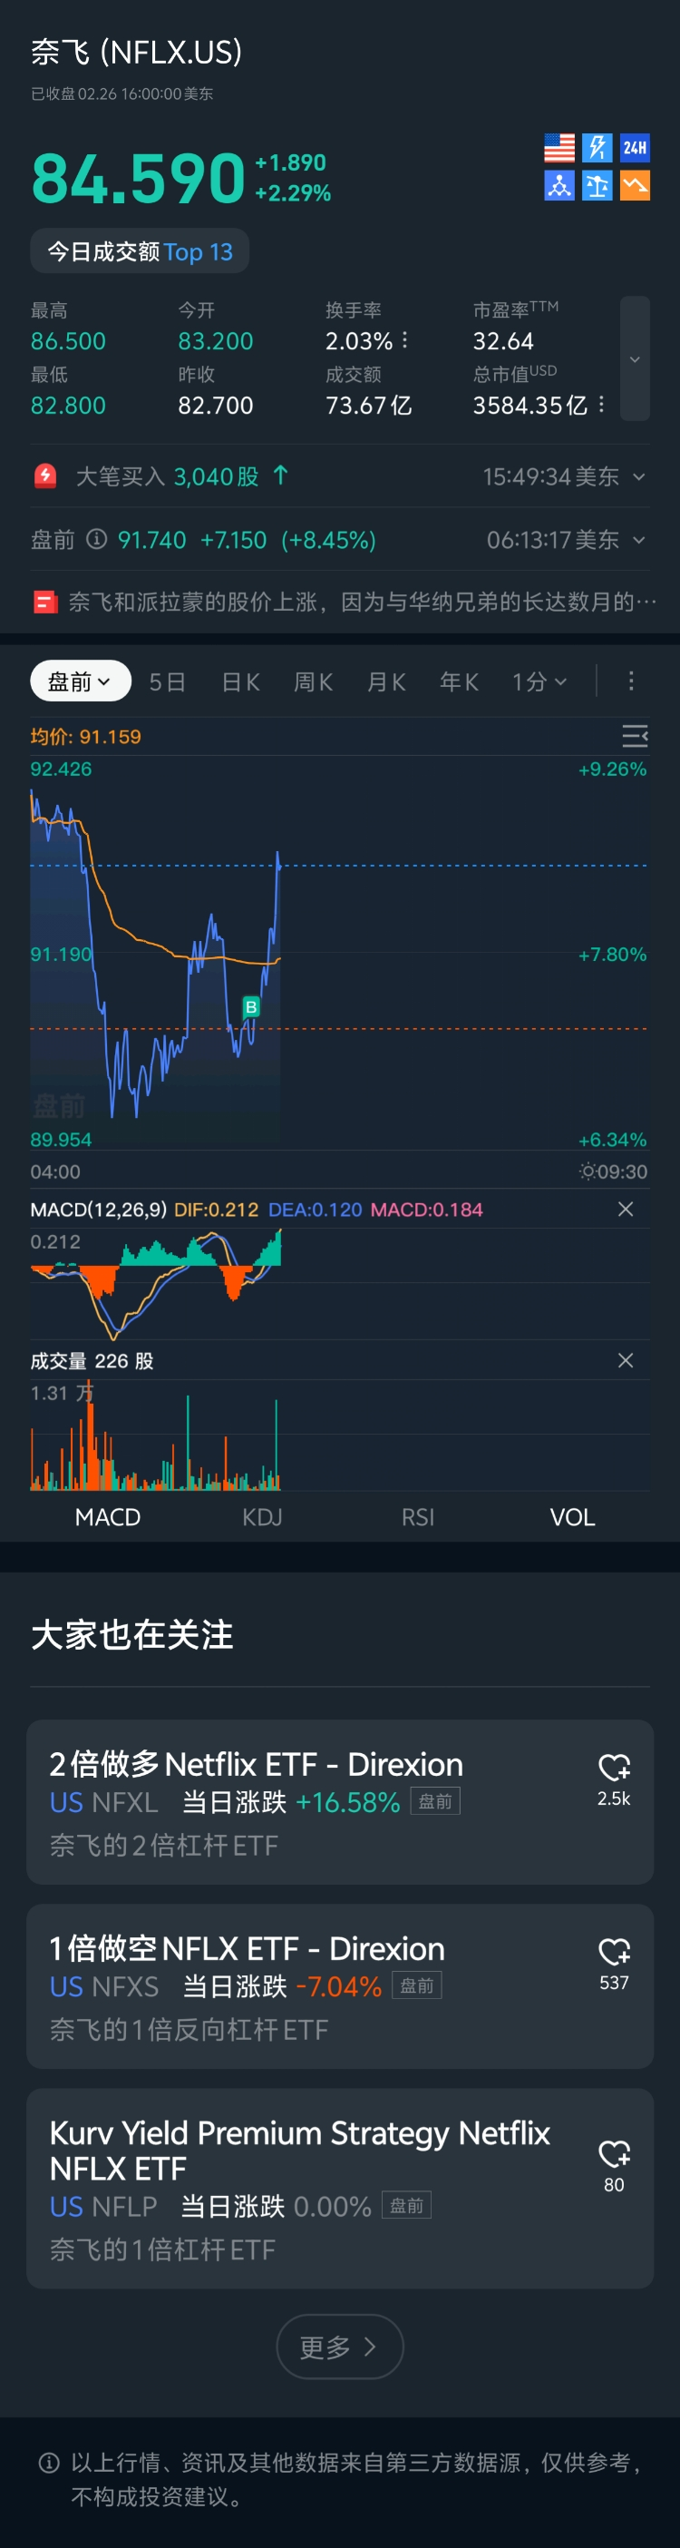
Task: Open the 盘前 chart period dropdown
Action: point(80,681)
